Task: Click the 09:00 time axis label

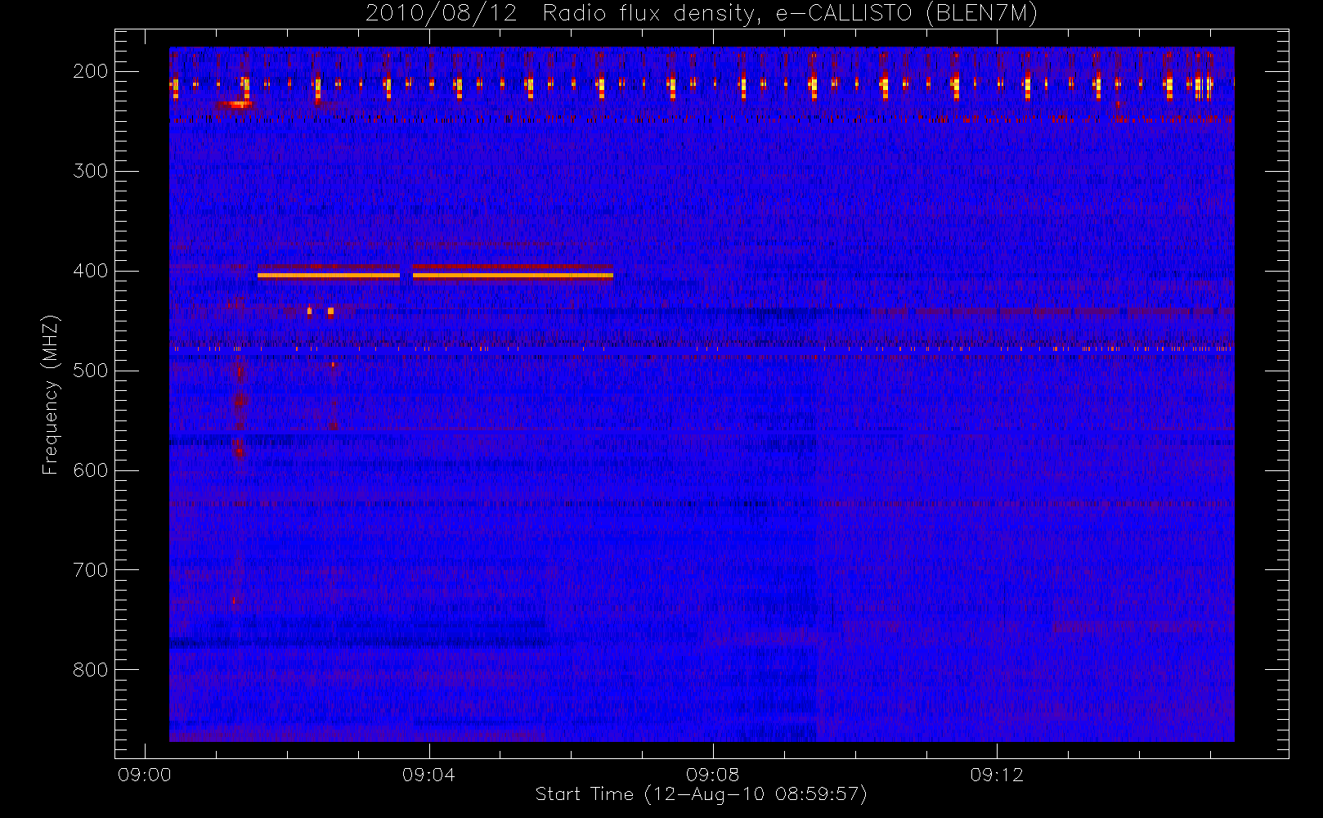Action: pos(145,775)
